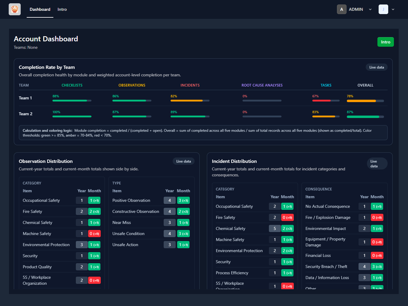Click Team 2 overall 87% progress bar
The height and width of the screenshot is (306, 408).
click(x=365, y=117)
